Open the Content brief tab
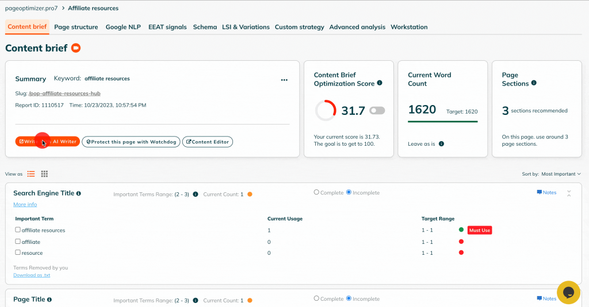This screenshot has width=589, height=307. [27, 26]
